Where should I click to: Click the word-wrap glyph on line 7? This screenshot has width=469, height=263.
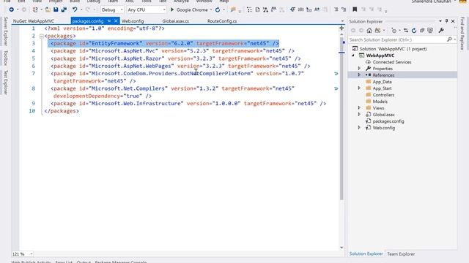click(336, 73)
